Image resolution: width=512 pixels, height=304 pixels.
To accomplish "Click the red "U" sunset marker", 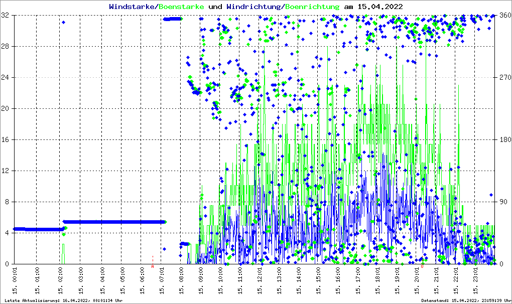I will (423, 266).
